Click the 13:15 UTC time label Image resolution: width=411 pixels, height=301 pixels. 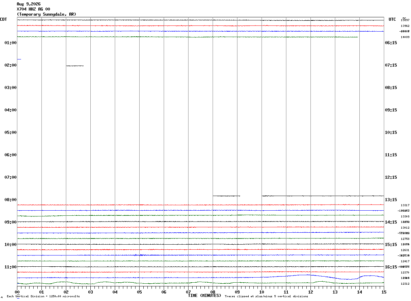click(x=391, y=200)
